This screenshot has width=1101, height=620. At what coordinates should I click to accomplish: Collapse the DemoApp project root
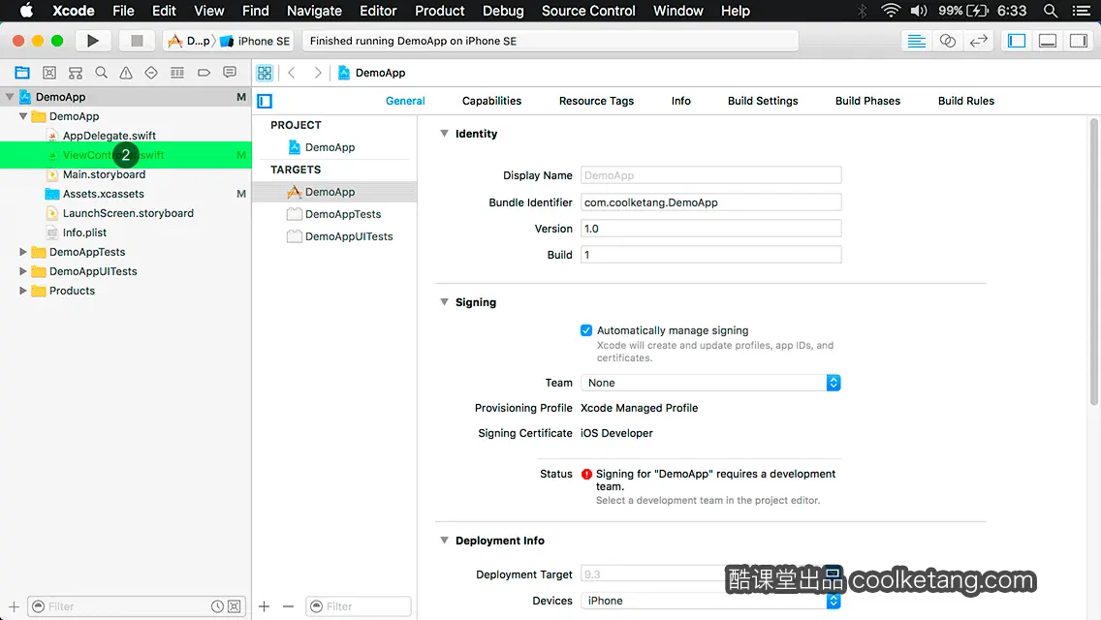[x=10, y=97]
